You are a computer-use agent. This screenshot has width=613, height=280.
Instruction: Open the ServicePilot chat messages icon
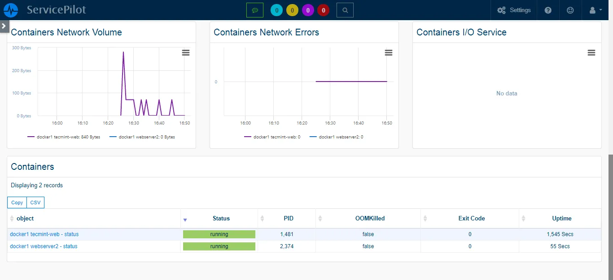point(255,10)
